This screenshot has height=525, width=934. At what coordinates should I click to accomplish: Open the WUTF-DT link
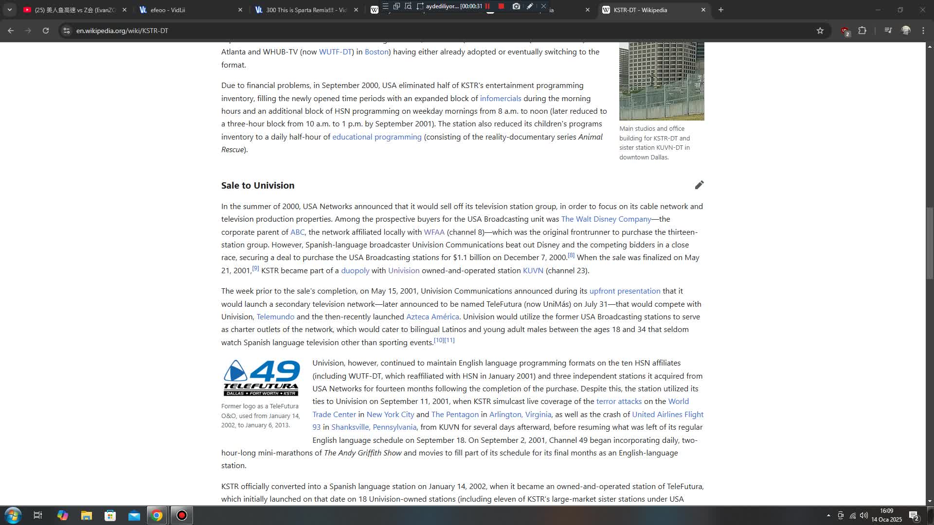[x=335, y=52]
